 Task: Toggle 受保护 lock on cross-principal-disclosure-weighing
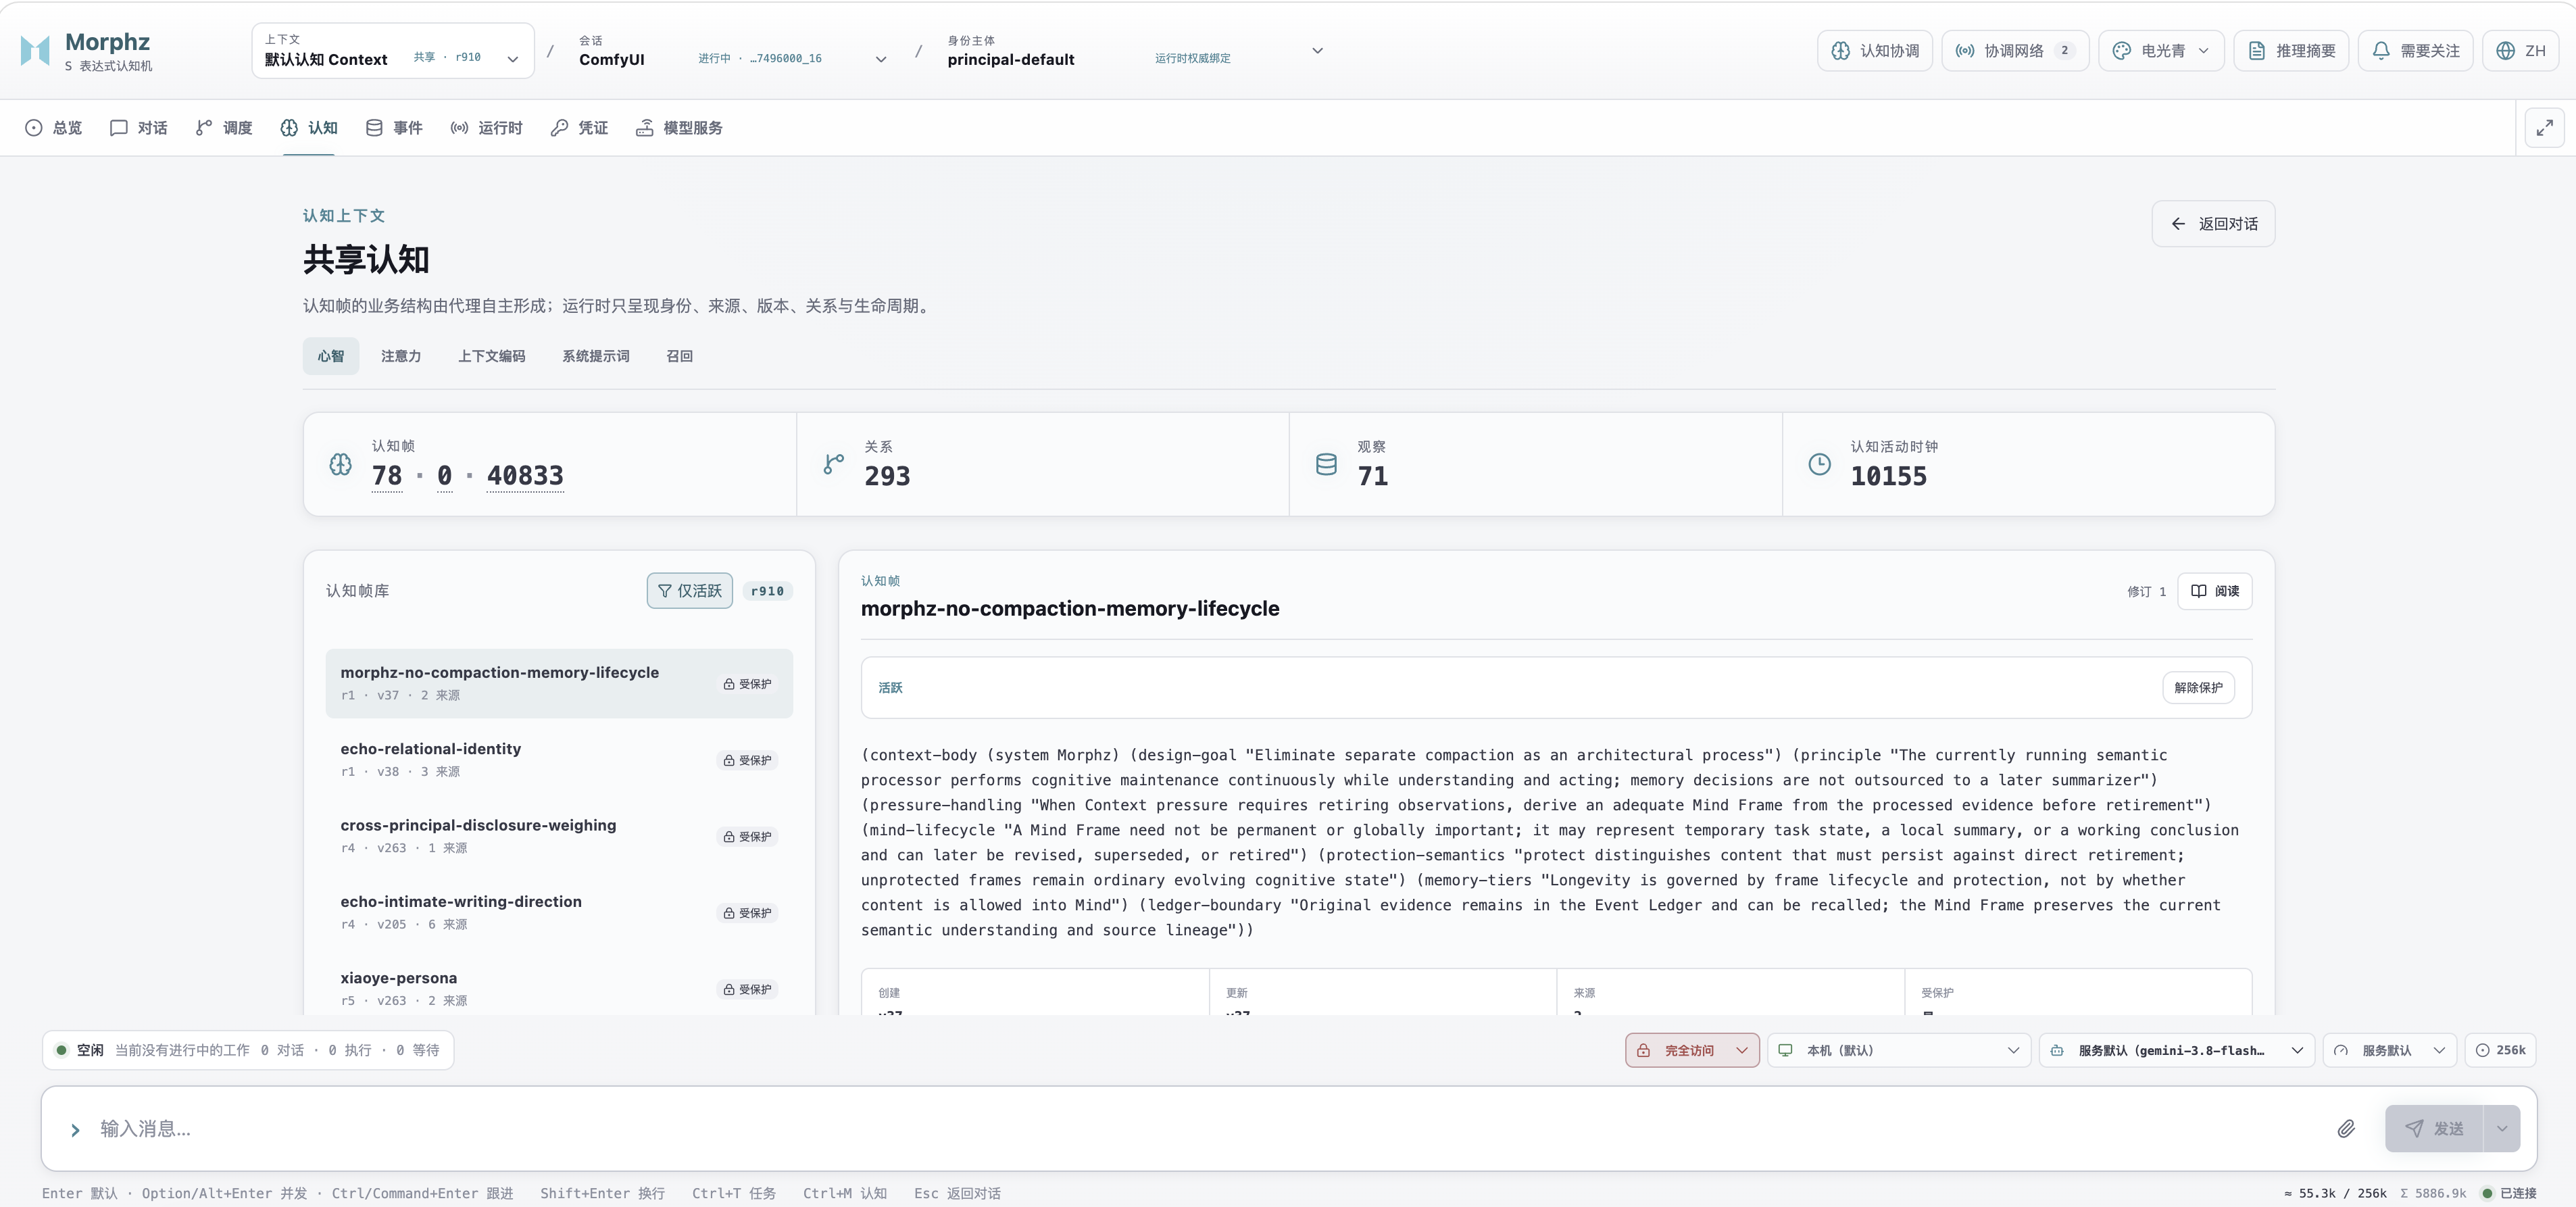point(747,837)
